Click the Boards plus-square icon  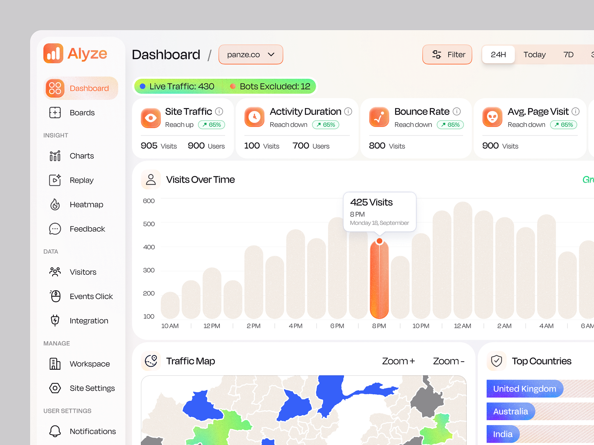click(x=55, y=112)
